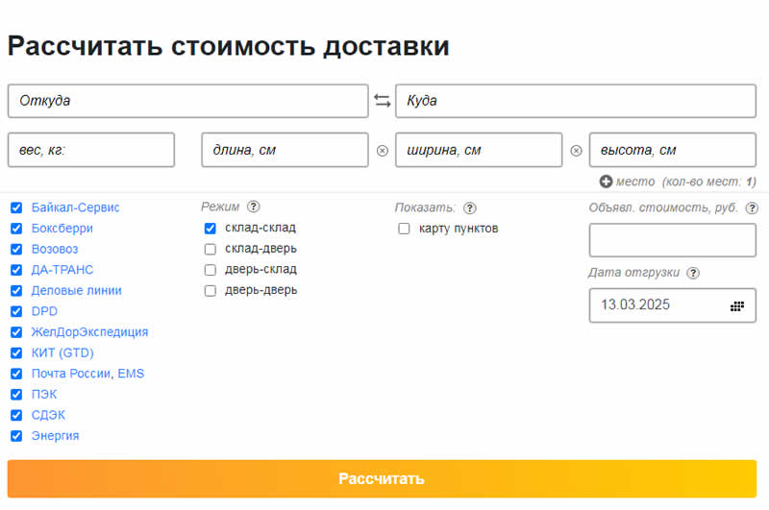The width and height of the screenshot is (769, 510).
Task: Open the Байкал-Сервис link
Action: [76, 207]
